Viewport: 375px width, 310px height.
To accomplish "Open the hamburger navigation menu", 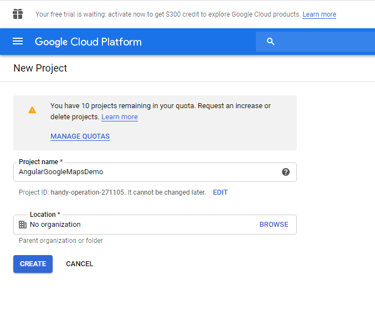I will [18, 42].
